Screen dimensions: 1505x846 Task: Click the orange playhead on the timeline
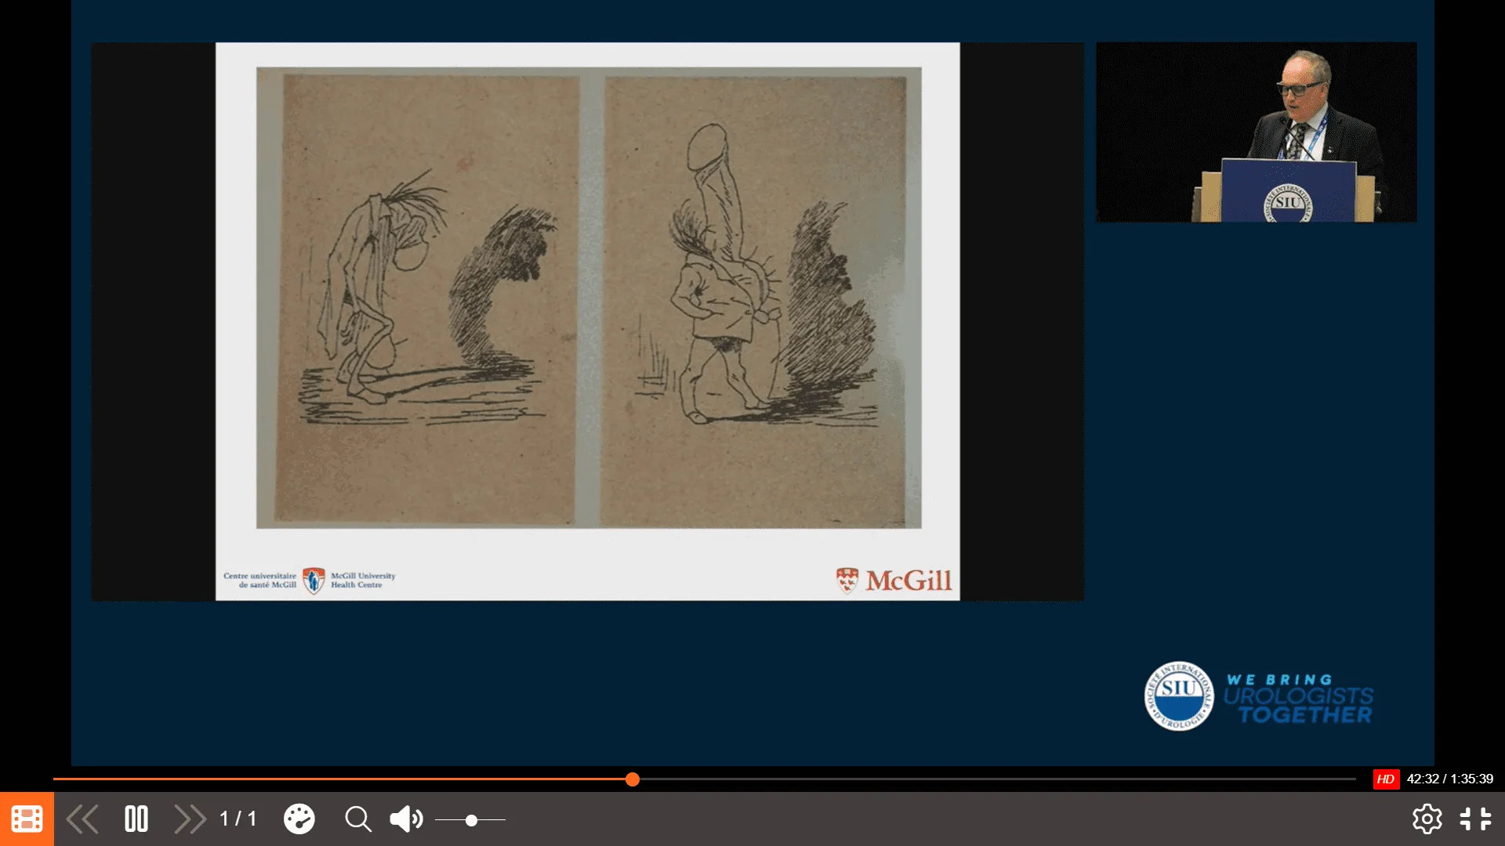(x=633, y=779)
